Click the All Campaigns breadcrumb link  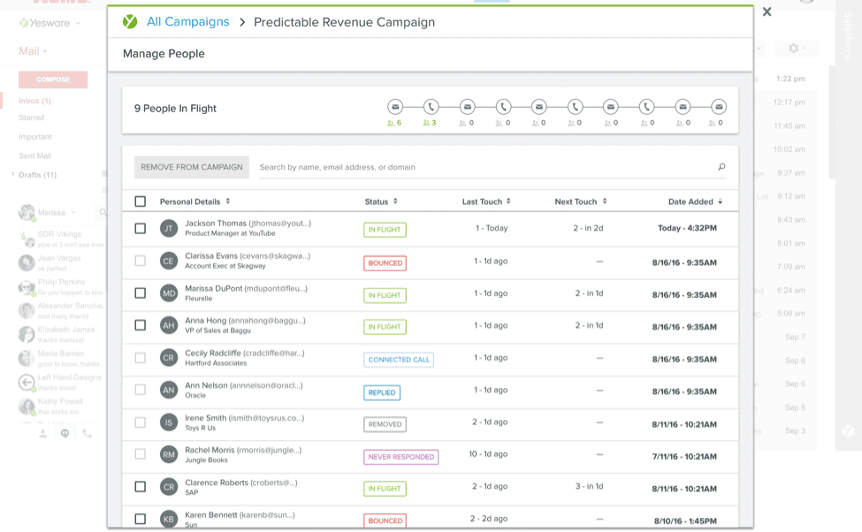187,22
